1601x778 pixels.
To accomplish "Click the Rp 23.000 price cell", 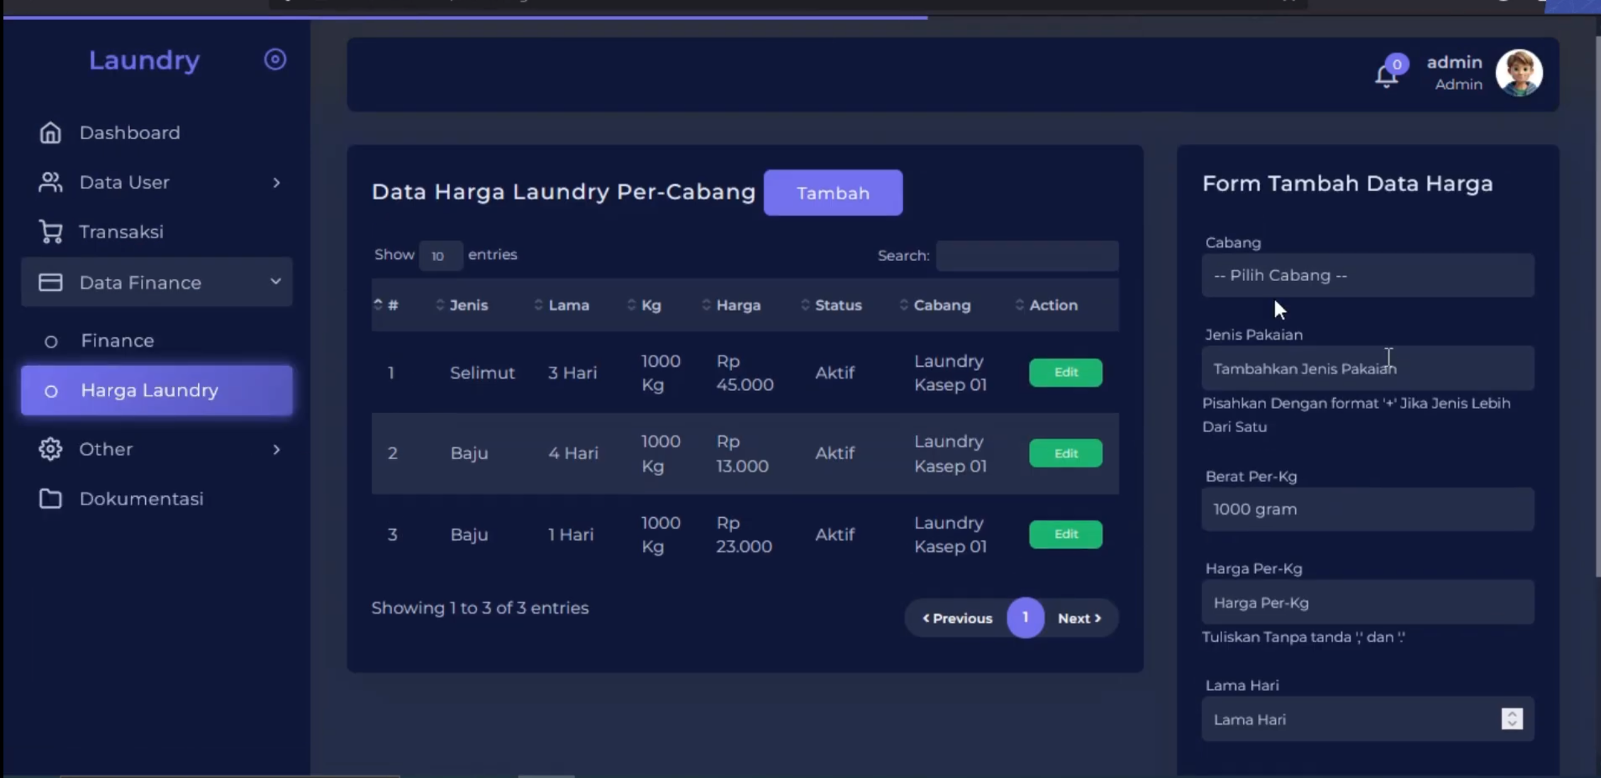I will pos(744,535).
